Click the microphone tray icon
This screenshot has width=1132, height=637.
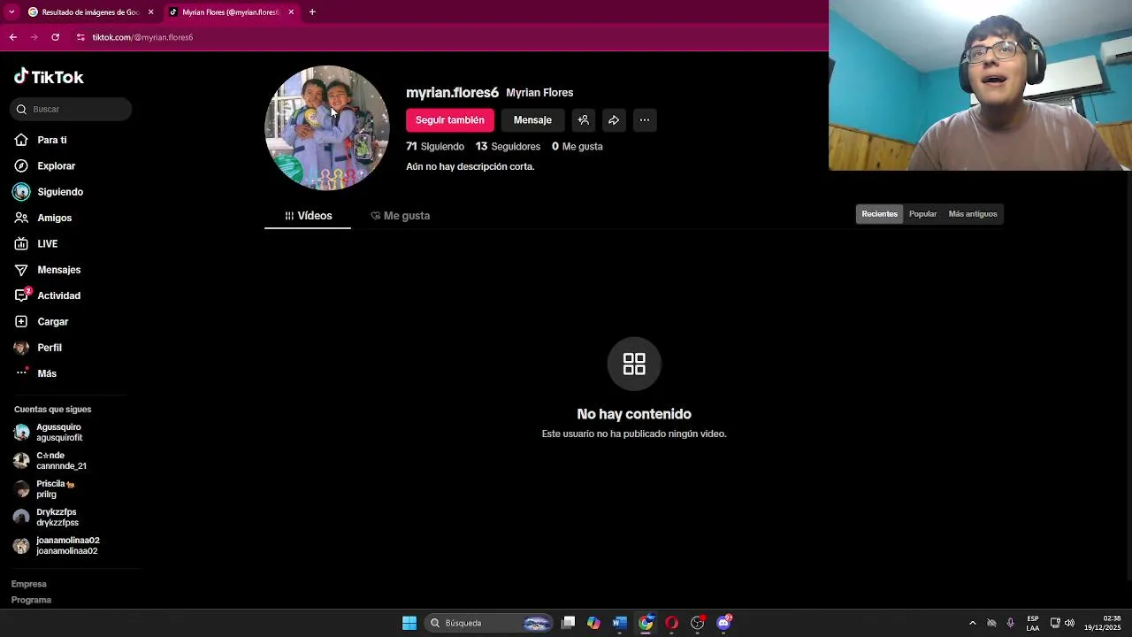click(x=1010, y=623)
